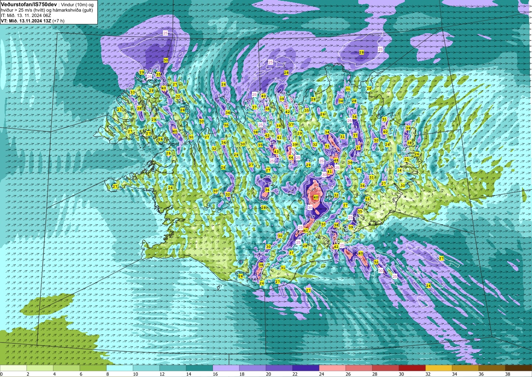Viewport: 532px width, 377px height.
Task: Pick the 4–6 m/s green legend swatch
Action: click(66, 368)
